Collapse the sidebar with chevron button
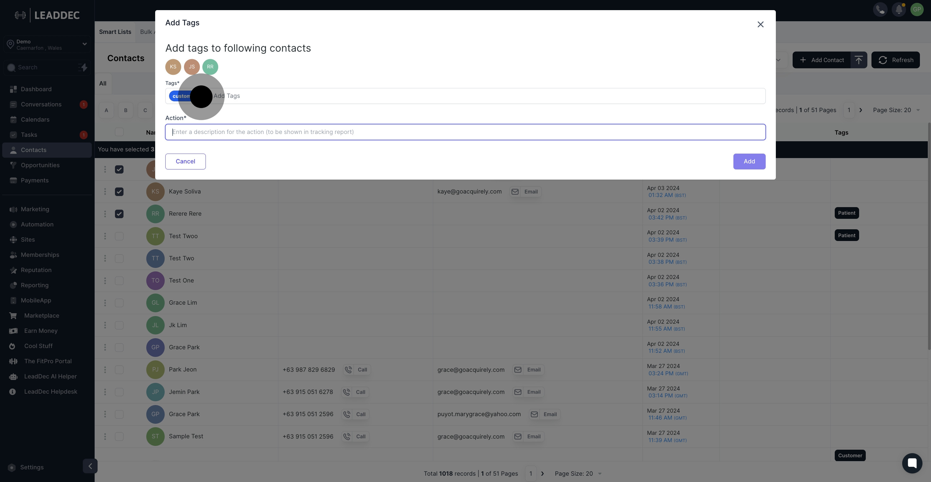The height and width of the screenshot is (482, 931). coord(90,466)
